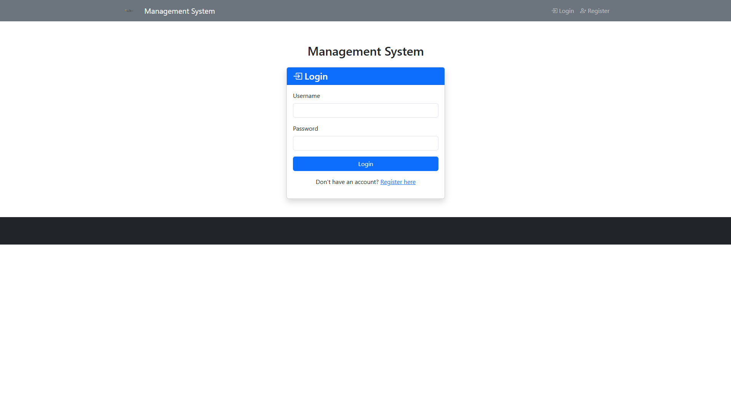Click the Password field label text
Screen dimensions: 731x411
click(305, 128)
